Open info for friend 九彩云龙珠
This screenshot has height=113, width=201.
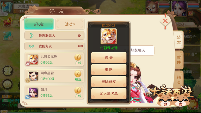click(x=78, y=57)
